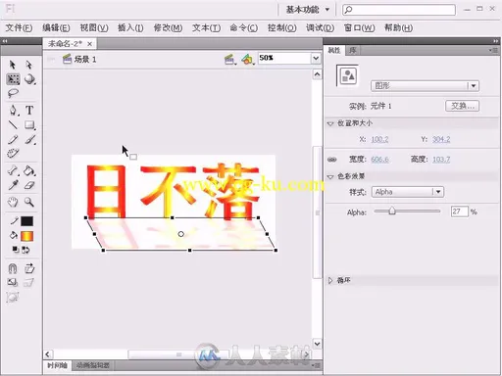Switch to the 库 library tab
The width and height of the screenshot is (502, 376).
click(x=353, y=50)
